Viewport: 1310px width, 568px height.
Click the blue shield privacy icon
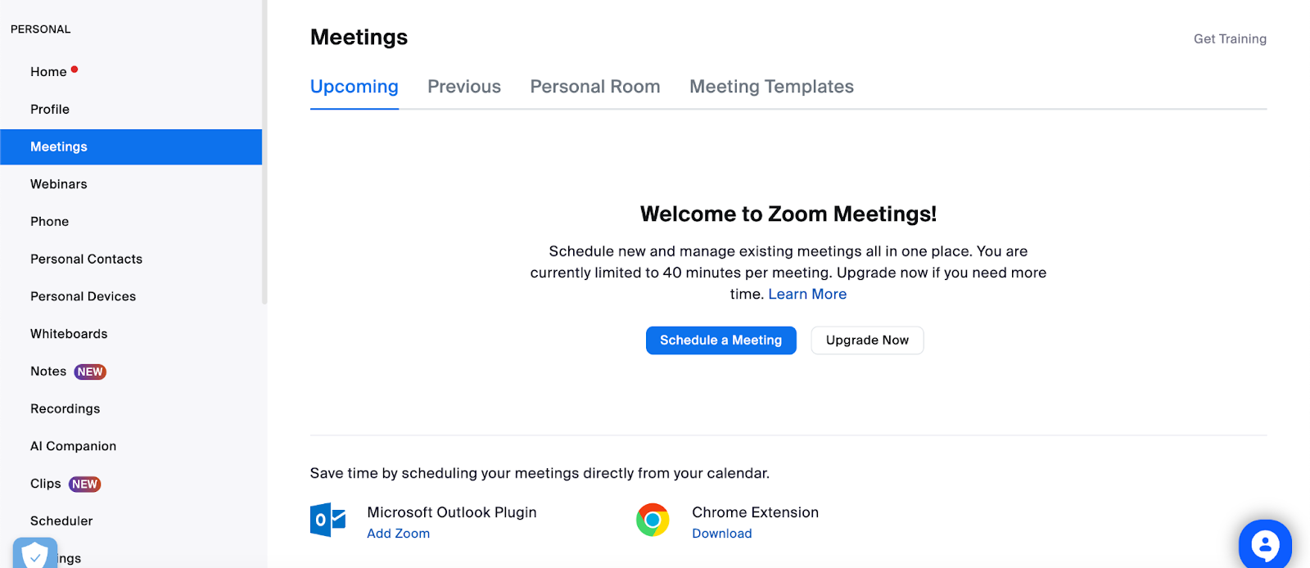click(x=35, y=553)
